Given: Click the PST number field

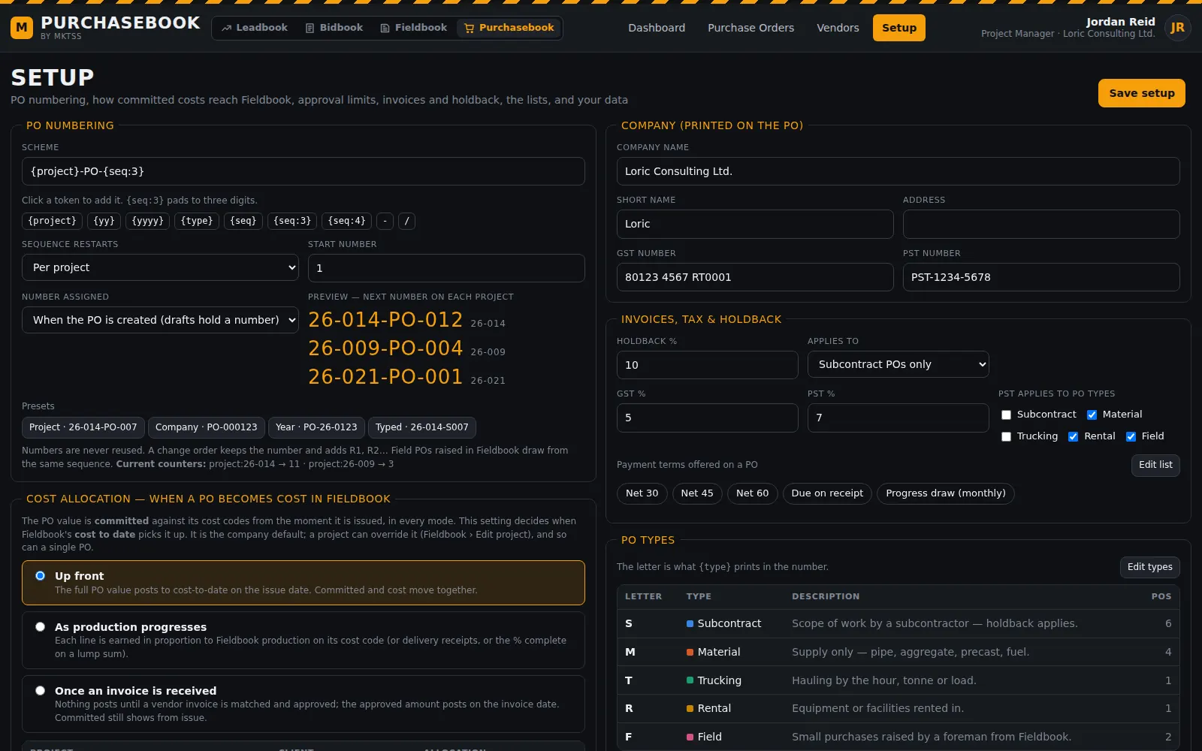Looking at the screenshot, I should (x=1041, y=277).
